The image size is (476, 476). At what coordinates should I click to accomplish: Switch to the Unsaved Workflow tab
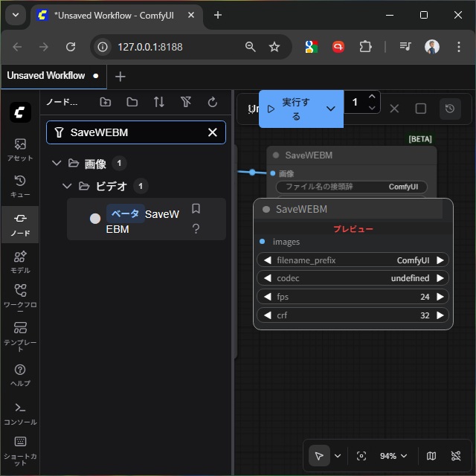pos(46,76)
